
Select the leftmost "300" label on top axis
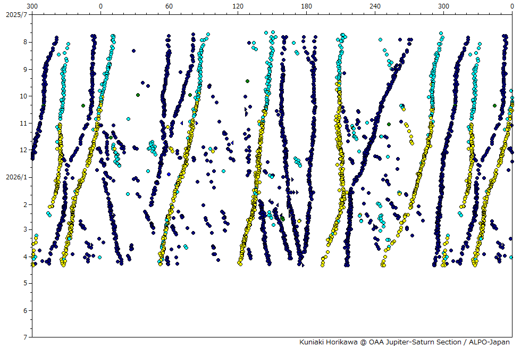click(x=32, y=6)
